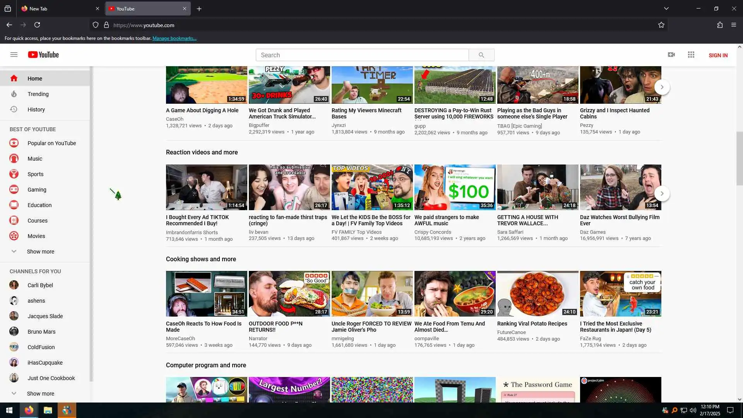Open the create video camera icon
Viewport: 743px width, 418px height.
(671, 55)
